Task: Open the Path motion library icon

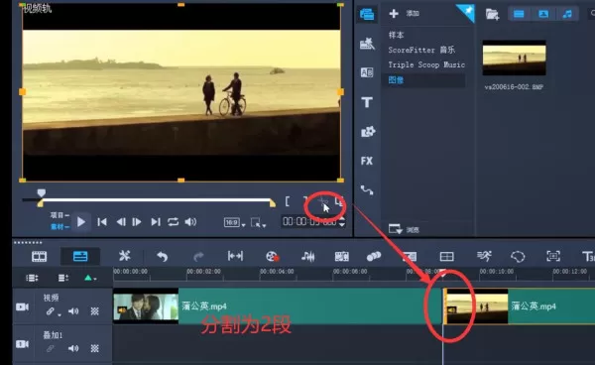Action: click(367, 189)
